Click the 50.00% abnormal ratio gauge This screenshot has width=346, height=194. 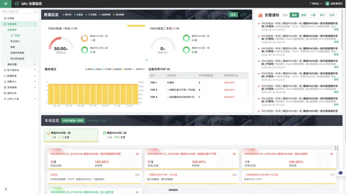coord(61,45)
